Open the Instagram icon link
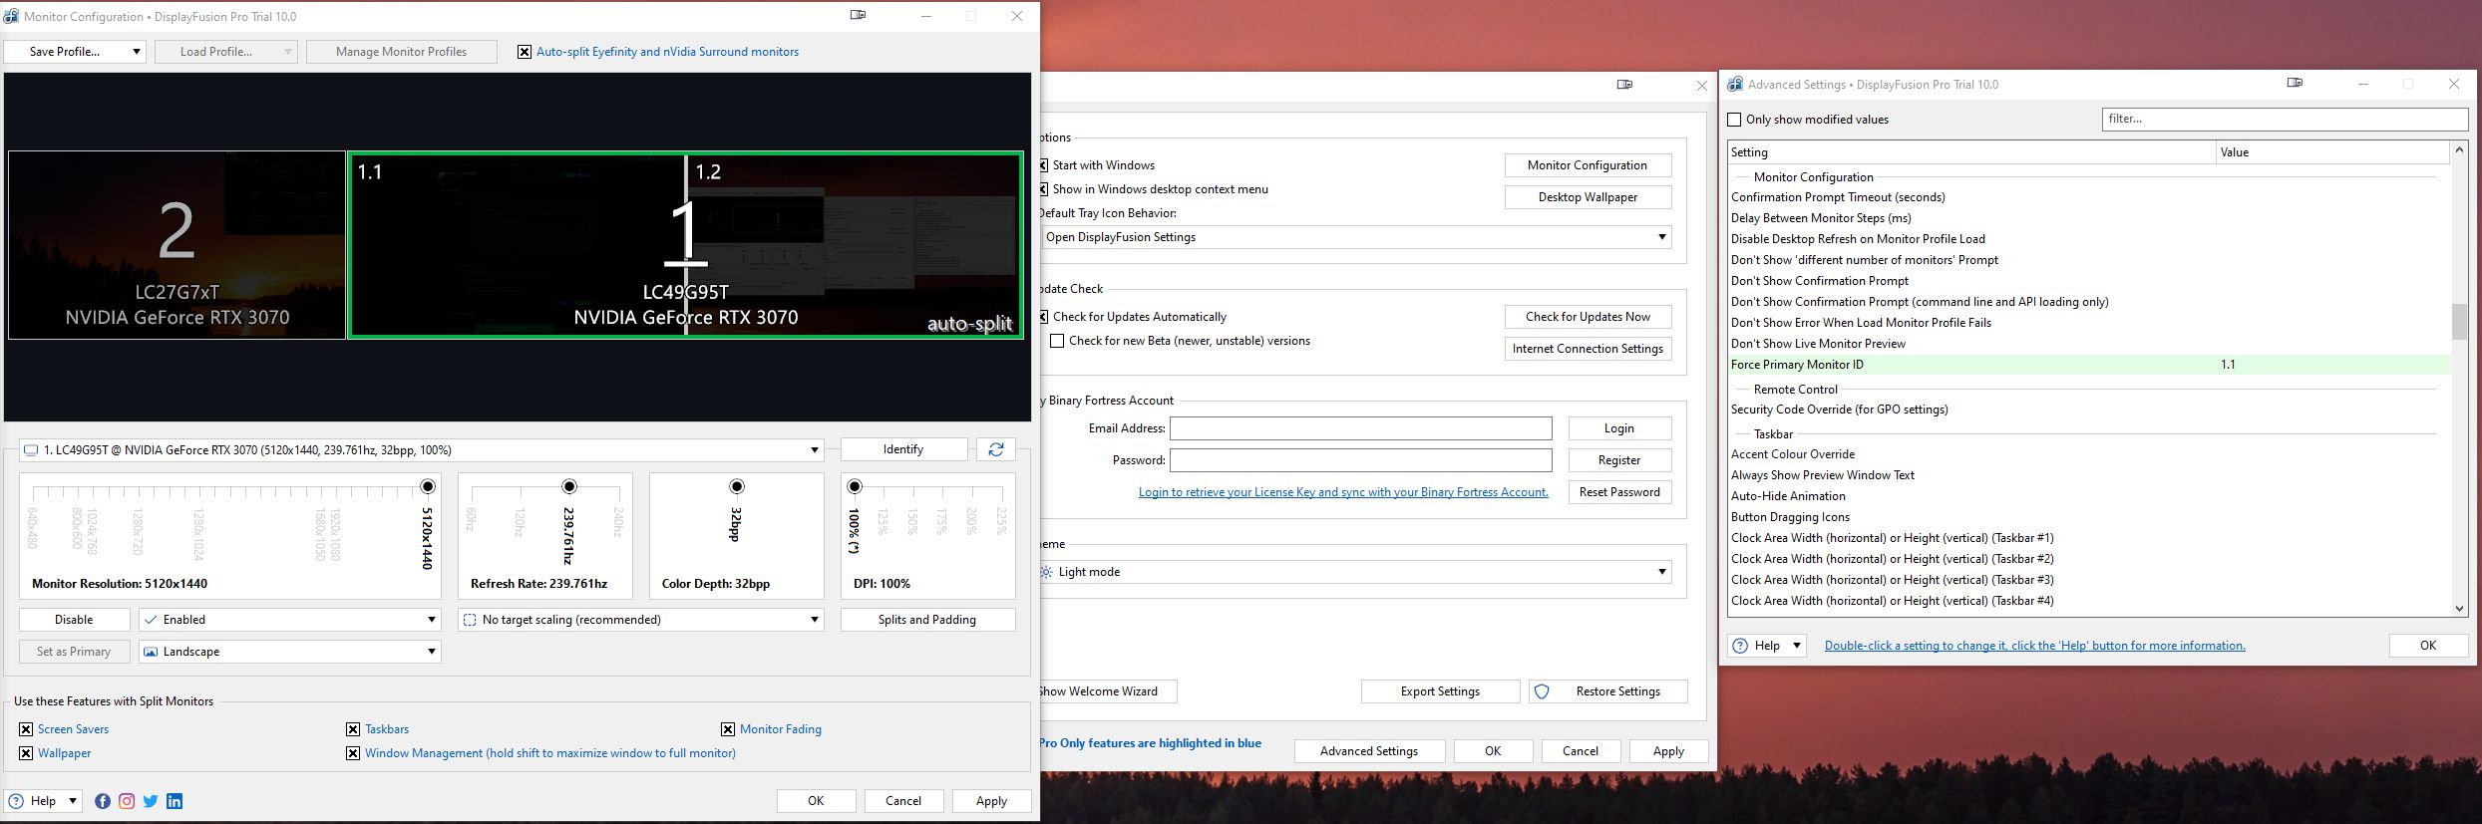The image size is (2482, 824). pyautogui.click(x=127, y=801)
